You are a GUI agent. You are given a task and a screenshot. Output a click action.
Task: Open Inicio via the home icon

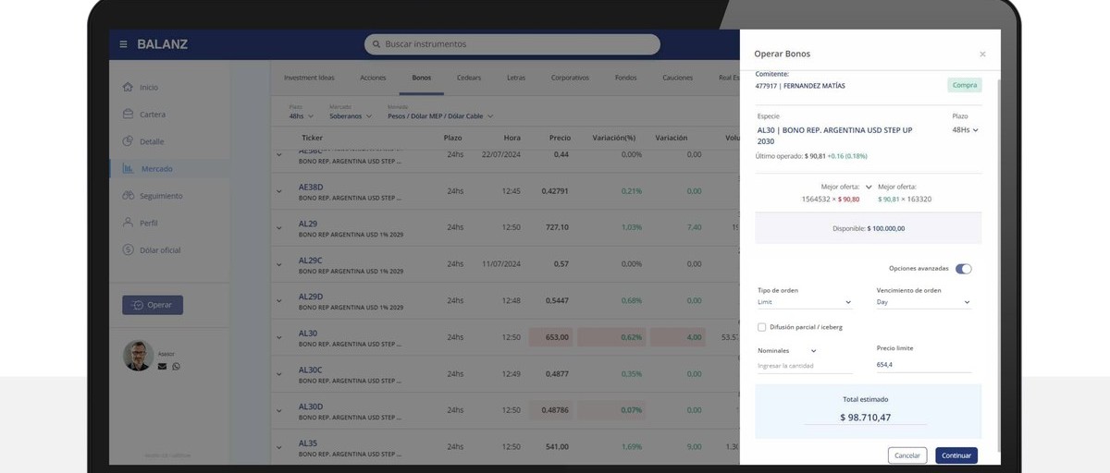coord(128,87)
